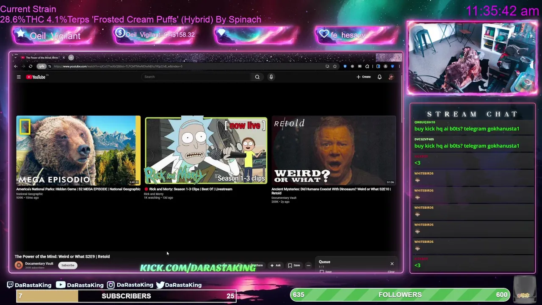Viewport: 542px width, 305px height.
Task: Click the 'KICK.COM/DARASTAKING' overlay text
Action: click(198, 268)
